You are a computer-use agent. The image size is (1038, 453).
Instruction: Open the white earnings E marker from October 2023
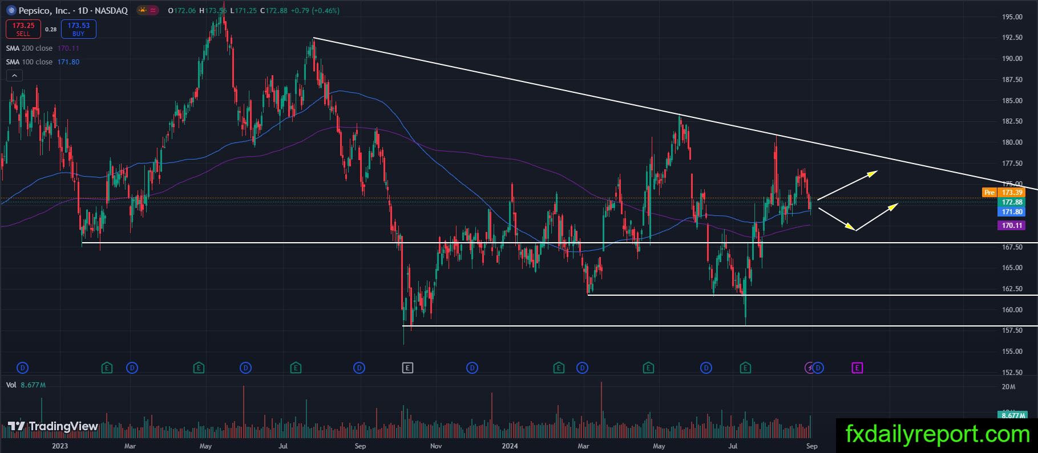407,368
